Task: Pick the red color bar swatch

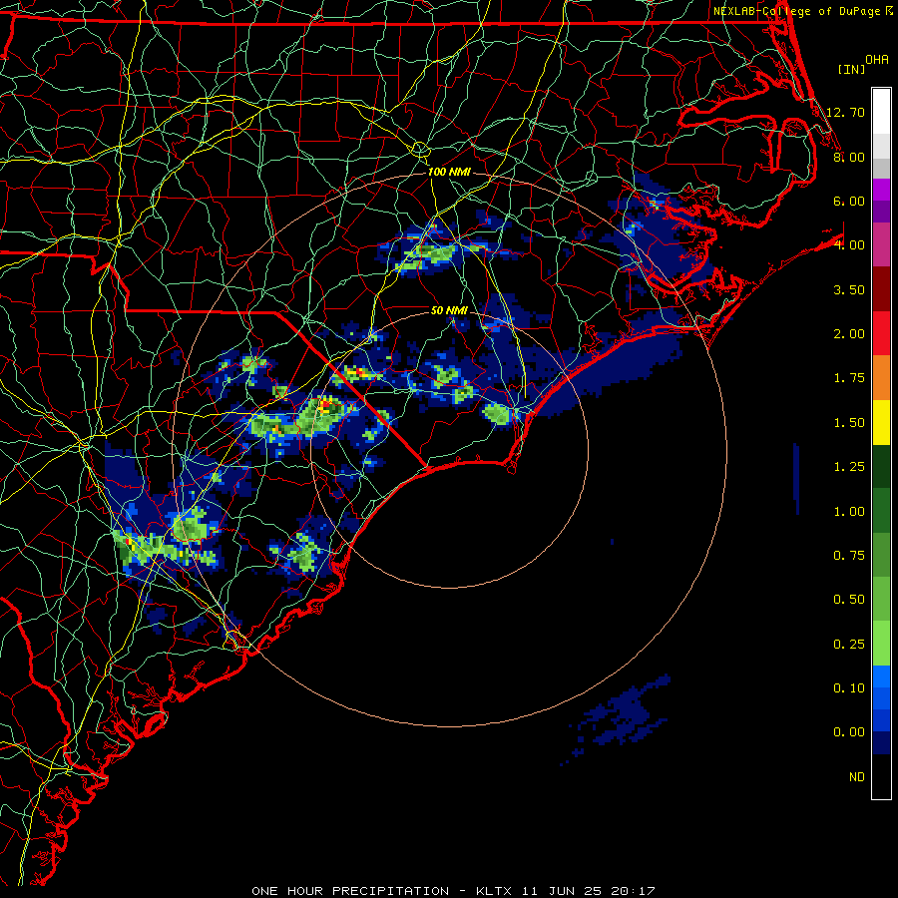Action: (x=881, y=333)
